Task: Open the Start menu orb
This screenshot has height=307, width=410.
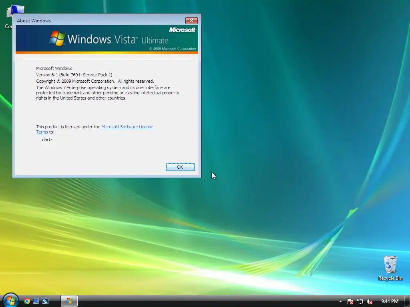Action: [10, 301]
